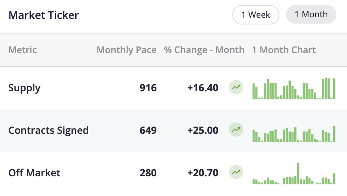347x196 pixels.
Task: Click the Off Market pace value 280
Action: click(x=148, y=173)
